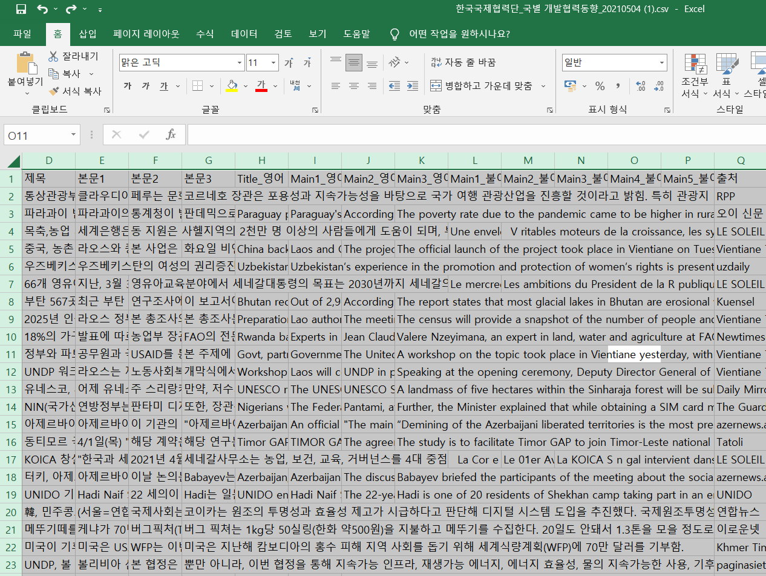Open the 데이터 ribbon tab
Image resolution: width=766 pixels, height=576 pixels.
pyautogui.click(x=244, y=34)
